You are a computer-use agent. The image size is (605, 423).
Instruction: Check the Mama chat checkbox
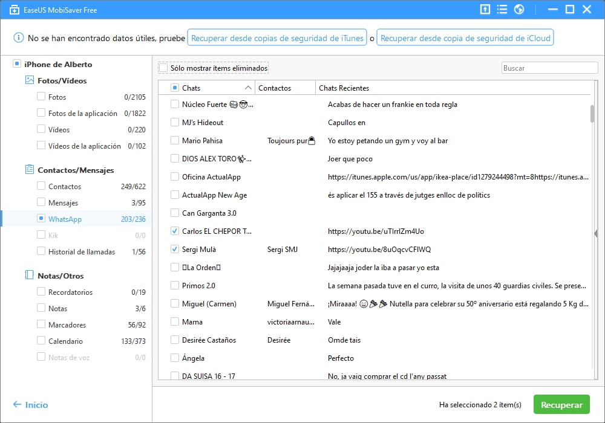coord(175,321)
